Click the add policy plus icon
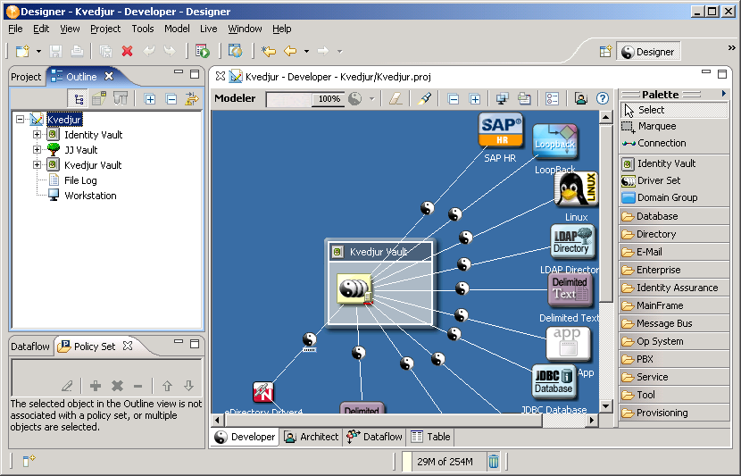This screenshot has height=476, width=741. click(x=96, y=386)
